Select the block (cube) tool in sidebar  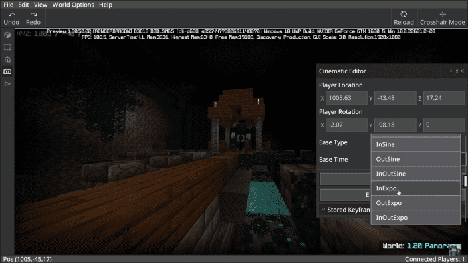7,35
